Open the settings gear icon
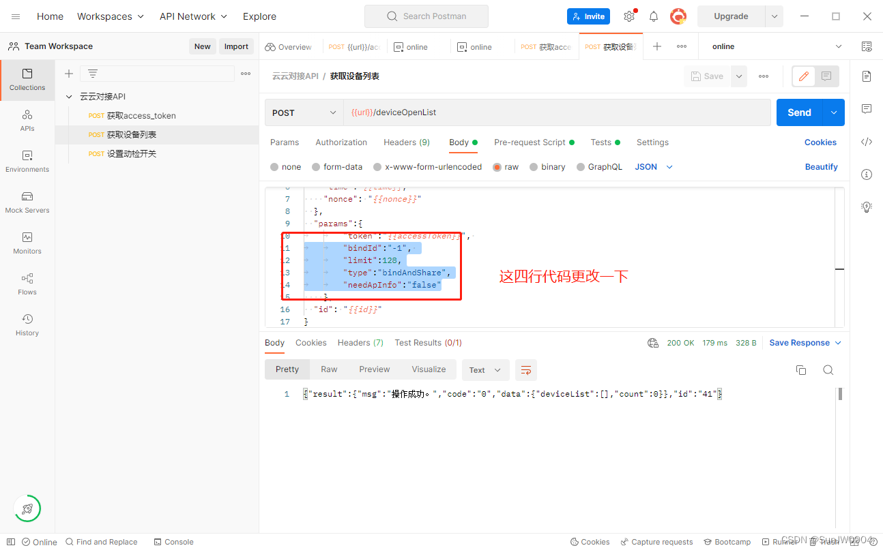Image resolution: width=883 pixels, height=550 pixels. (x=629, y=16)
